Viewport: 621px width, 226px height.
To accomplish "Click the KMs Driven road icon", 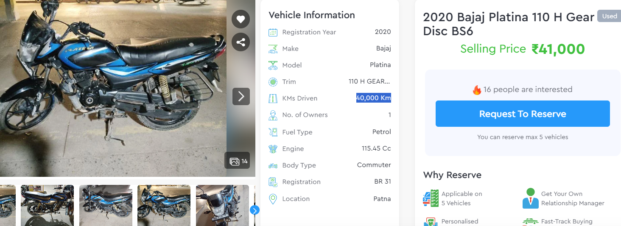I will pos(273,98).
